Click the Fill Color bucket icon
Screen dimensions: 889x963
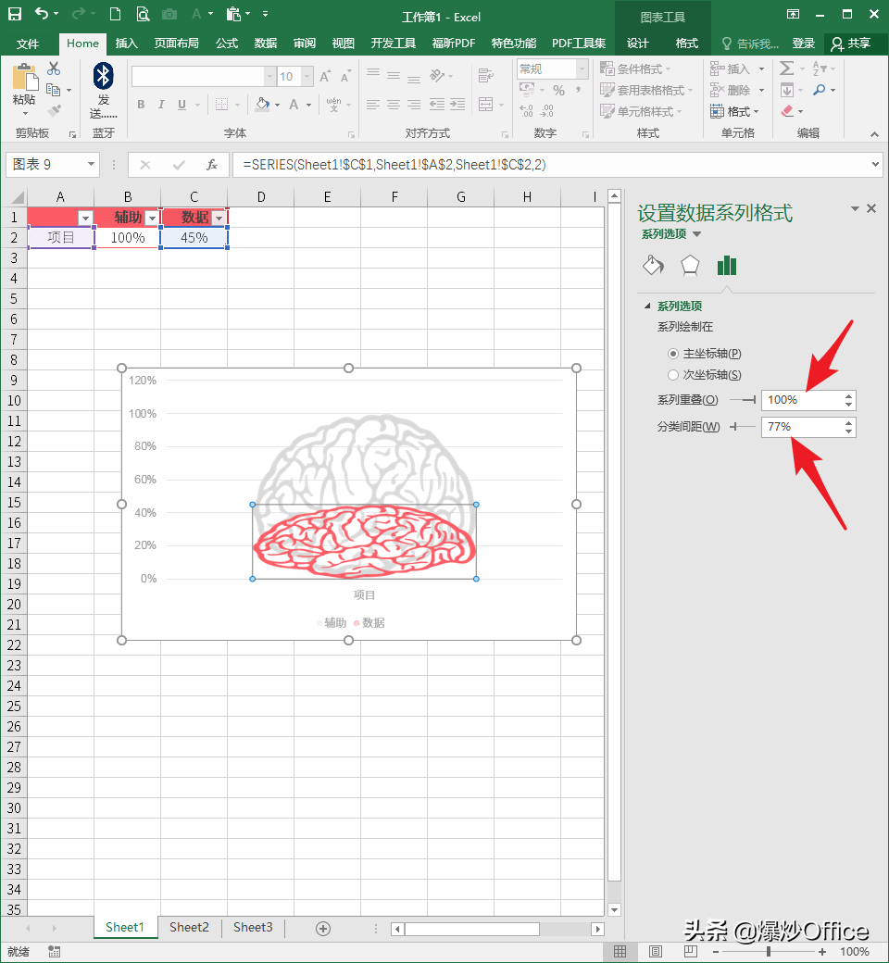[262, 105]
